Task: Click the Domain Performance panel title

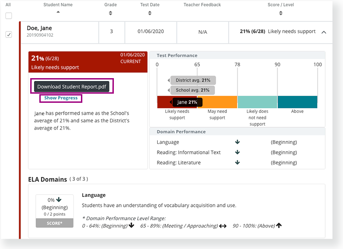Action: [181, 132]
